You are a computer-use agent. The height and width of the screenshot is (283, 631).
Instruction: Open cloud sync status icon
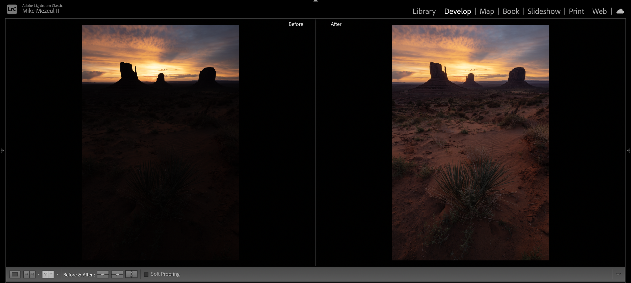tap(620, 11)
